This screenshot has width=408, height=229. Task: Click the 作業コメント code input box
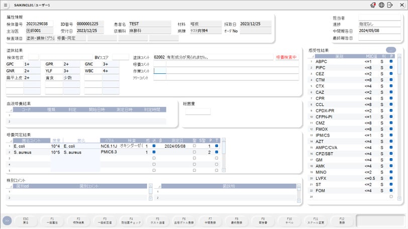160,71
